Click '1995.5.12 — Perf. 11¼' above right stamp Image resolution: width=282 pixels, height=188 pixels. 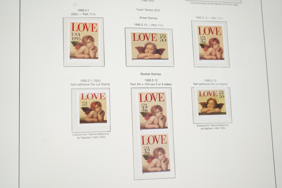[x=209, y=18]
